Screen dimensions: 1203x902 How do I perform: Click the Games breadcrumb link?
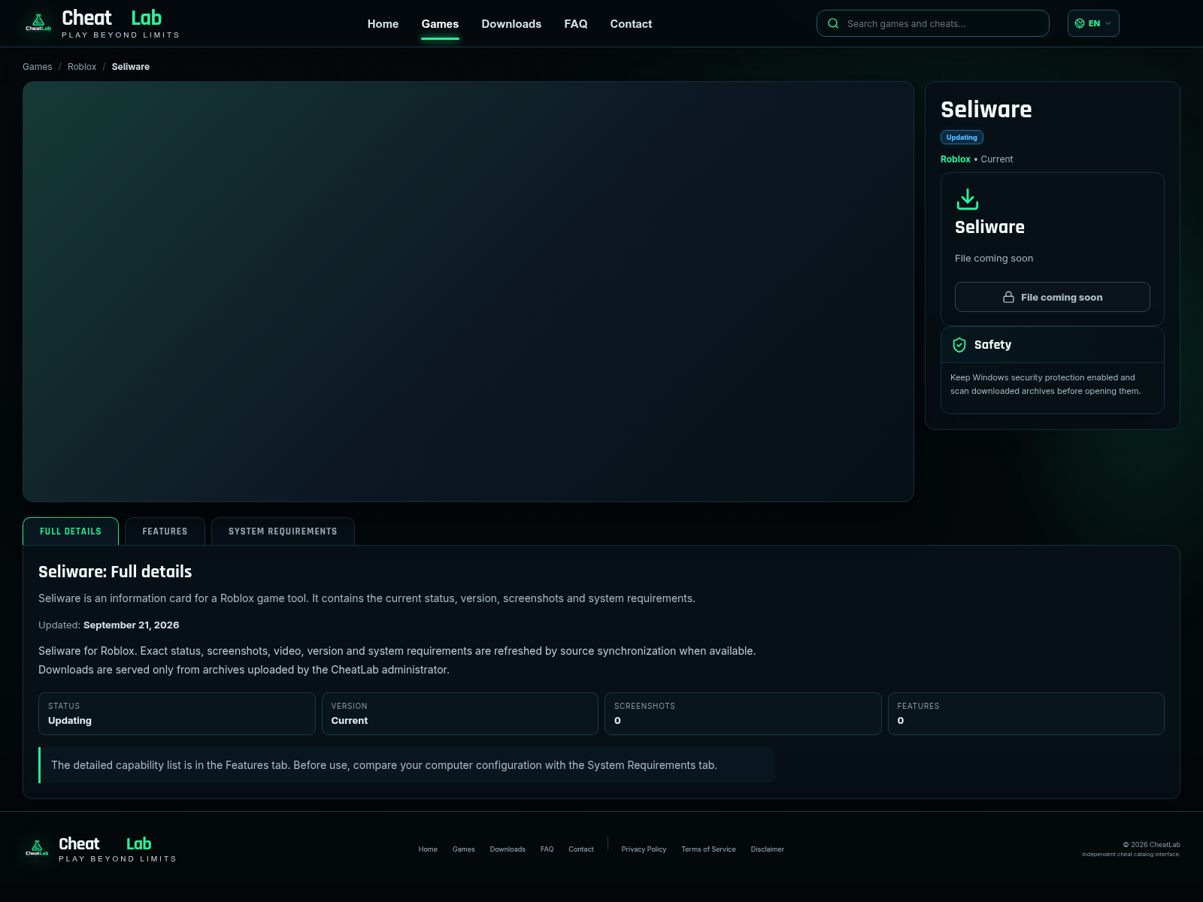pyautogui.click(x=38, y=67)
